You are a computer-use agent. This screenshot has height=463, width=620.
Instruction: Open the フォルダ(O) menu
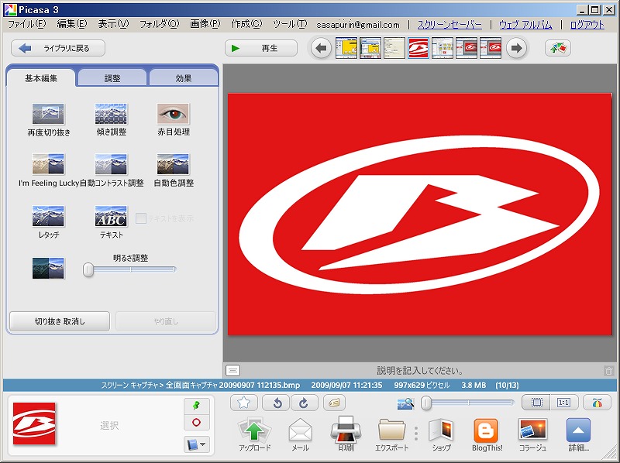click(160, 24)
